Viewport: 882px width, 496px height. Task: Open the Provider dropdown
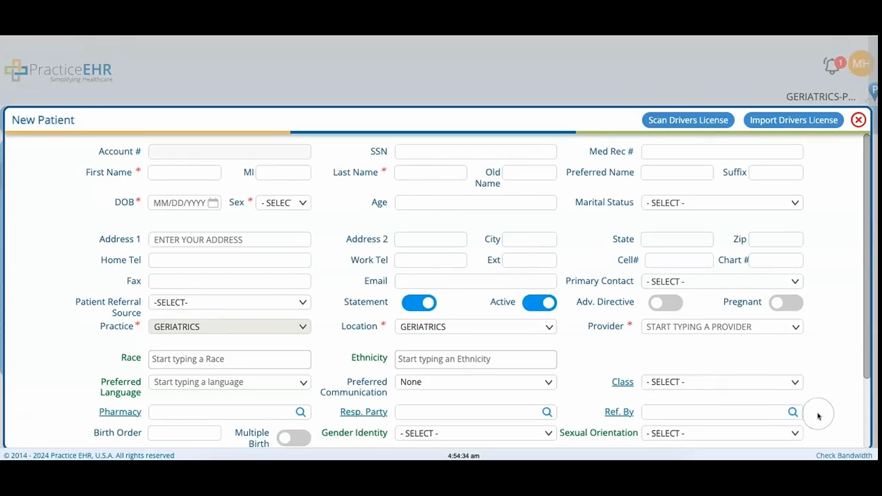(x=722, y=327)
